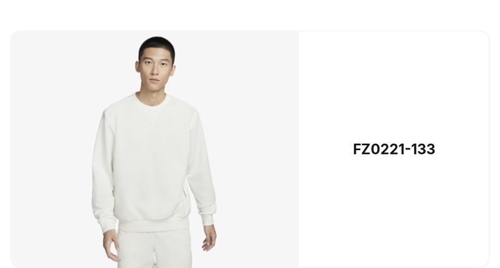
Task: Click the ribbed sleeve cuff beside the hem
Action: pyautogui.click(x=108, y=225)
